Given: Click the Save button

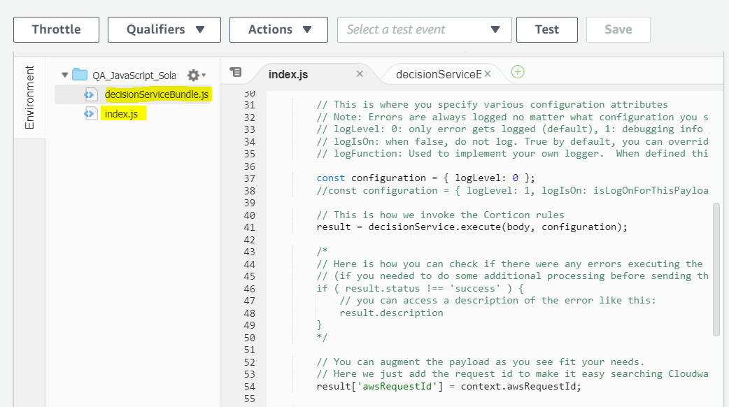Looking at the screenshot, I should tap(618, 29).
